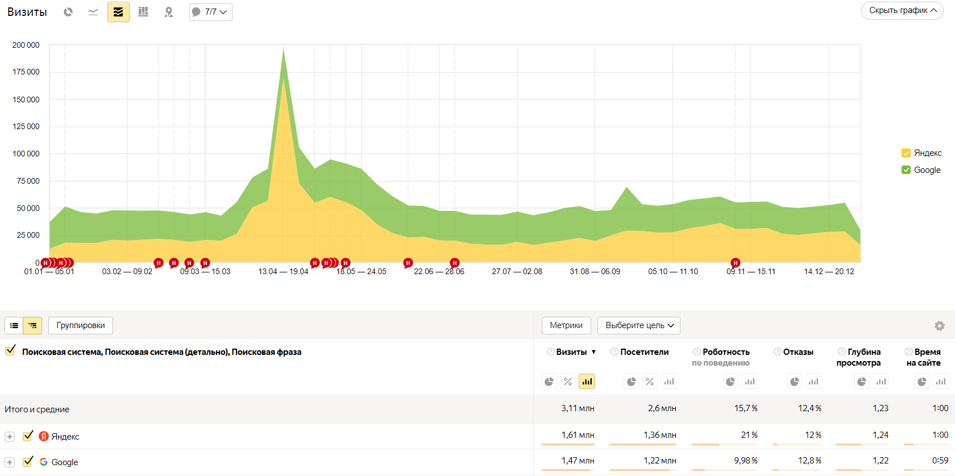Expand the Google row
The image size is (955, 476).
point(10,462)
